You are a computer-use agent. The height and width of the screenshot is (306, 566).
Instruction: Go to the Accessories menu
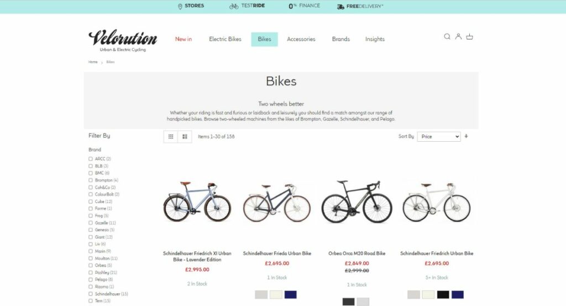coord(301,39)
